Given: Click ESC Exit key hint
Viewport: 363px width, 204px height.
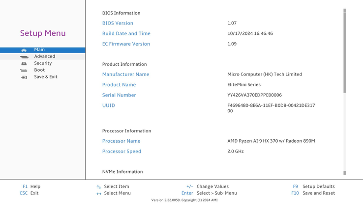Looking at the screenshot, I should (29, 193).
